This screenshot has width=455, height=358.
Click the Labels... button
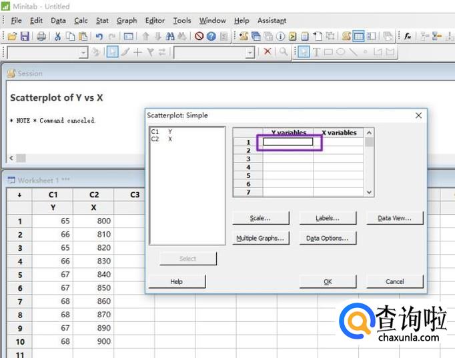pos(328,218)
